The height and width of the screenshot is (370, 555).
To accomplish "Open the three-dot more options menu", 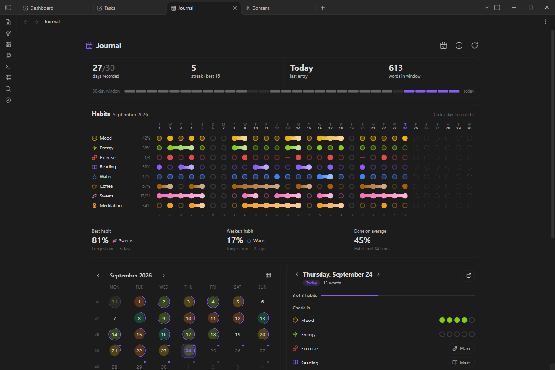I will point(546,22).
